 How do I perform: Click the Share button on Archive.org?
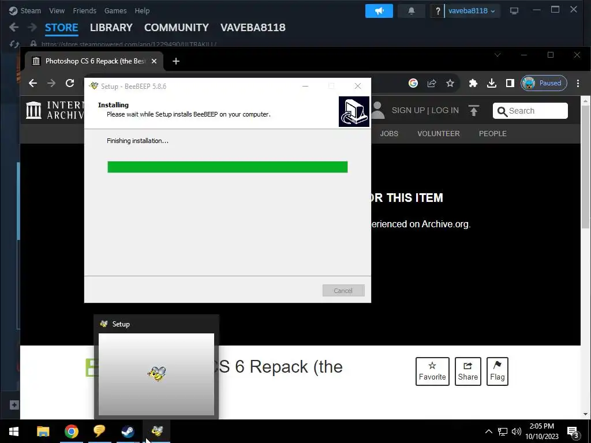click(x=467, y=371)
